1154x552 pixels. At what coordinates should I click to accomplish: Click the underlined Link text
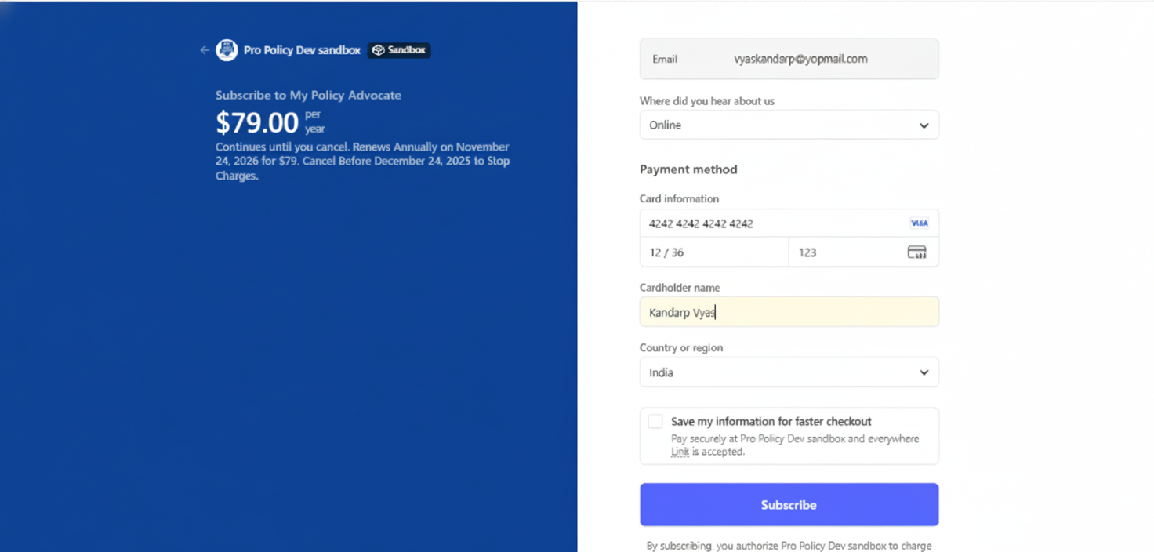pos(680,452)
